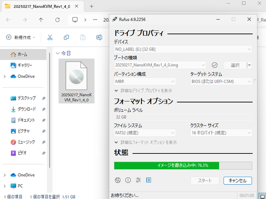Click the Rufus title bar app icon
This screenshot has height=199, width=266.
(115, 19)
